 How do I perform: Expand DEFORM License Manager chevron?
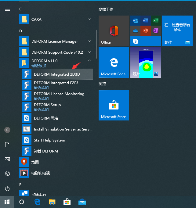click(x=89, y=41)
